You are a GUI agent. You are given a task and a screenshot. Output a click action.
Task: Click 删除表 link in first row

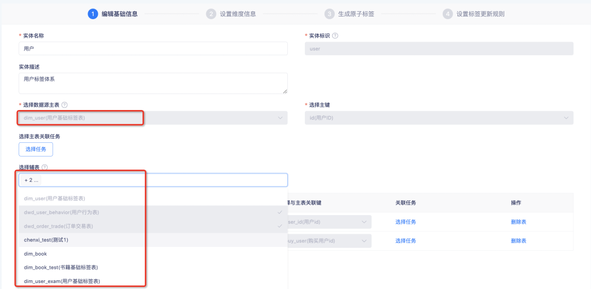coord(518,222)
